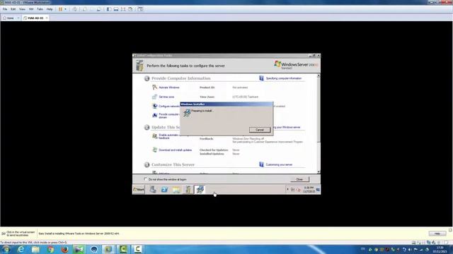453x254 pixels.
Task: Open Customizing your server help link
Action: point(279,164)
